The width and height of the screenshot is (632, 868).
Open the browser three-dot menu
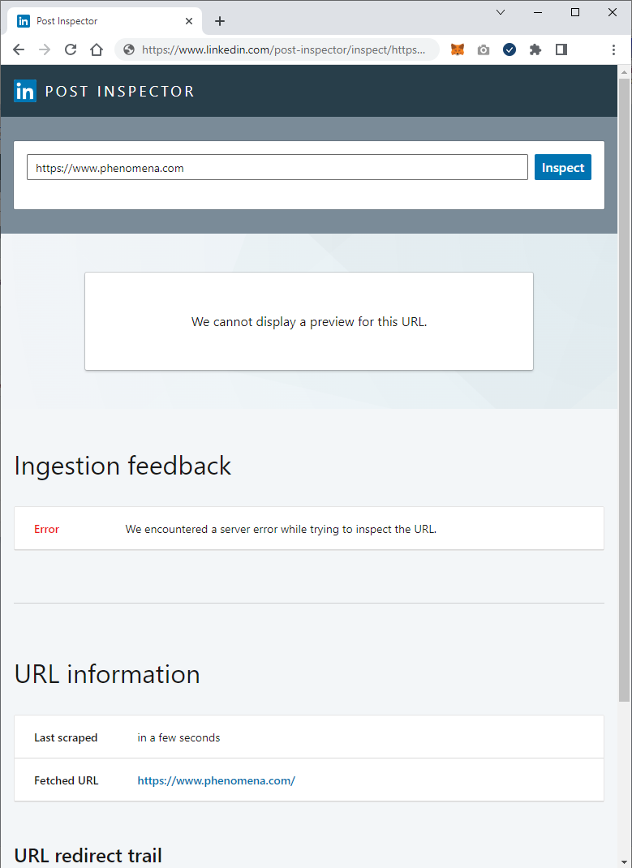click(x=613, y=49)
